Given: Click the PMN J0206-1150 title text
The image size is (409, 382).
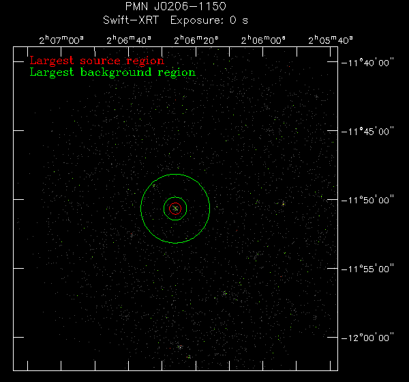Looking at the screenshot, I should (176, 6).
